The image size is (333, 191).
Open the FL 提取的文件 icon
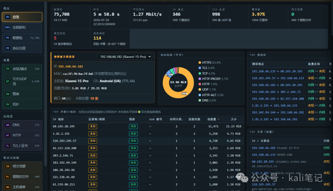tap(8, 177)
